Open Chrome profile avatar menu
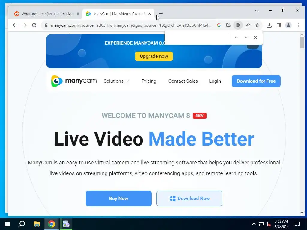The width and height of the screenshot is (307, 230). (x=288, y=25)
